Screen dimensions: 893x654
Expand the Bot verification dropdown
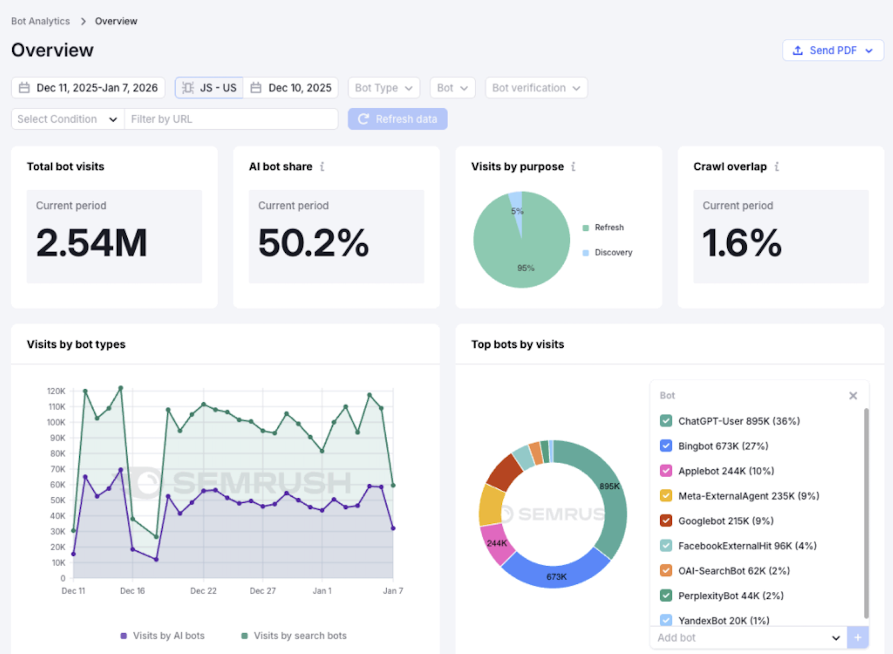coord(535,88)
